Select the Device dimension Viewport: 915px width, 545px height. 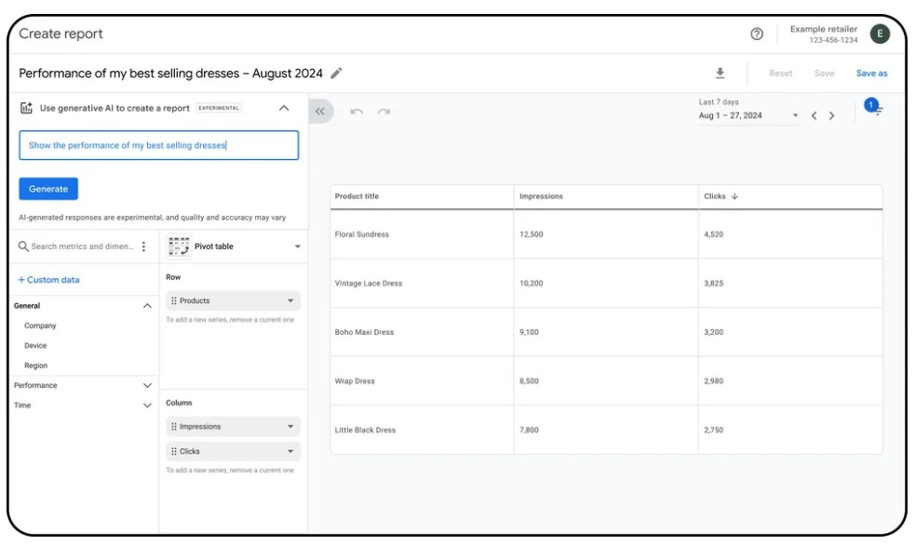(x=35, y=346)
